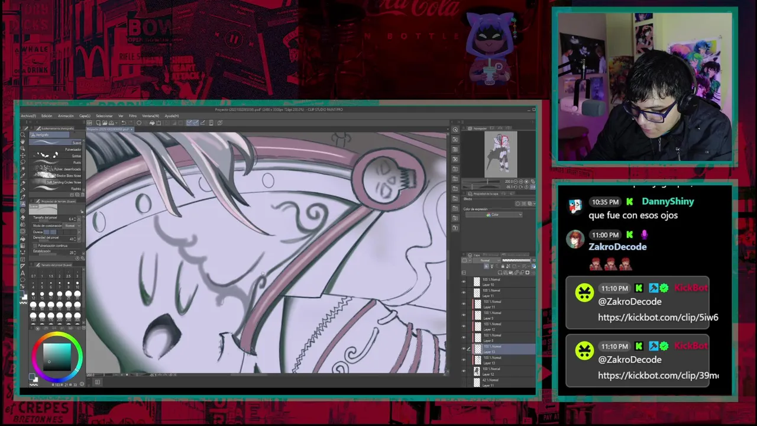Select the Text tool
The width and height of the screenshot is (757, 426).
click(22, 273)
